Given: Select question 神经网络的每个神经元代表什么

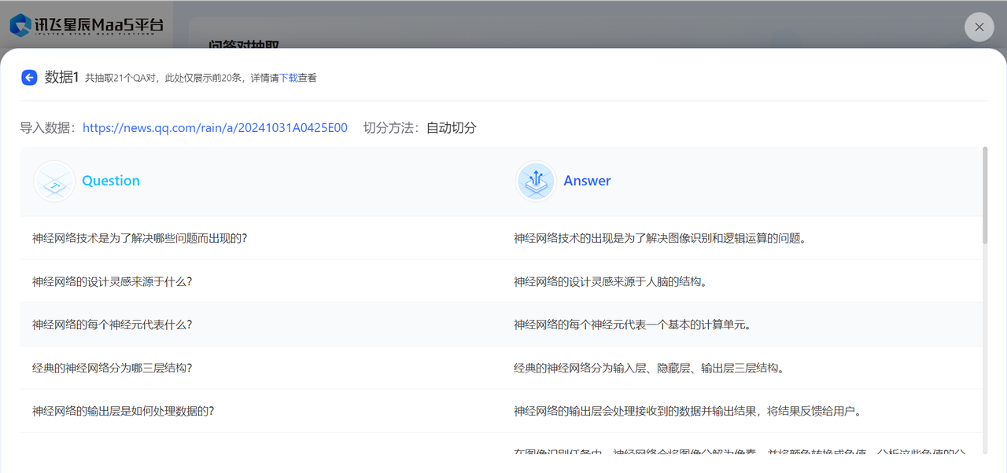Looking at the screenshot, I should pos(113,324).
